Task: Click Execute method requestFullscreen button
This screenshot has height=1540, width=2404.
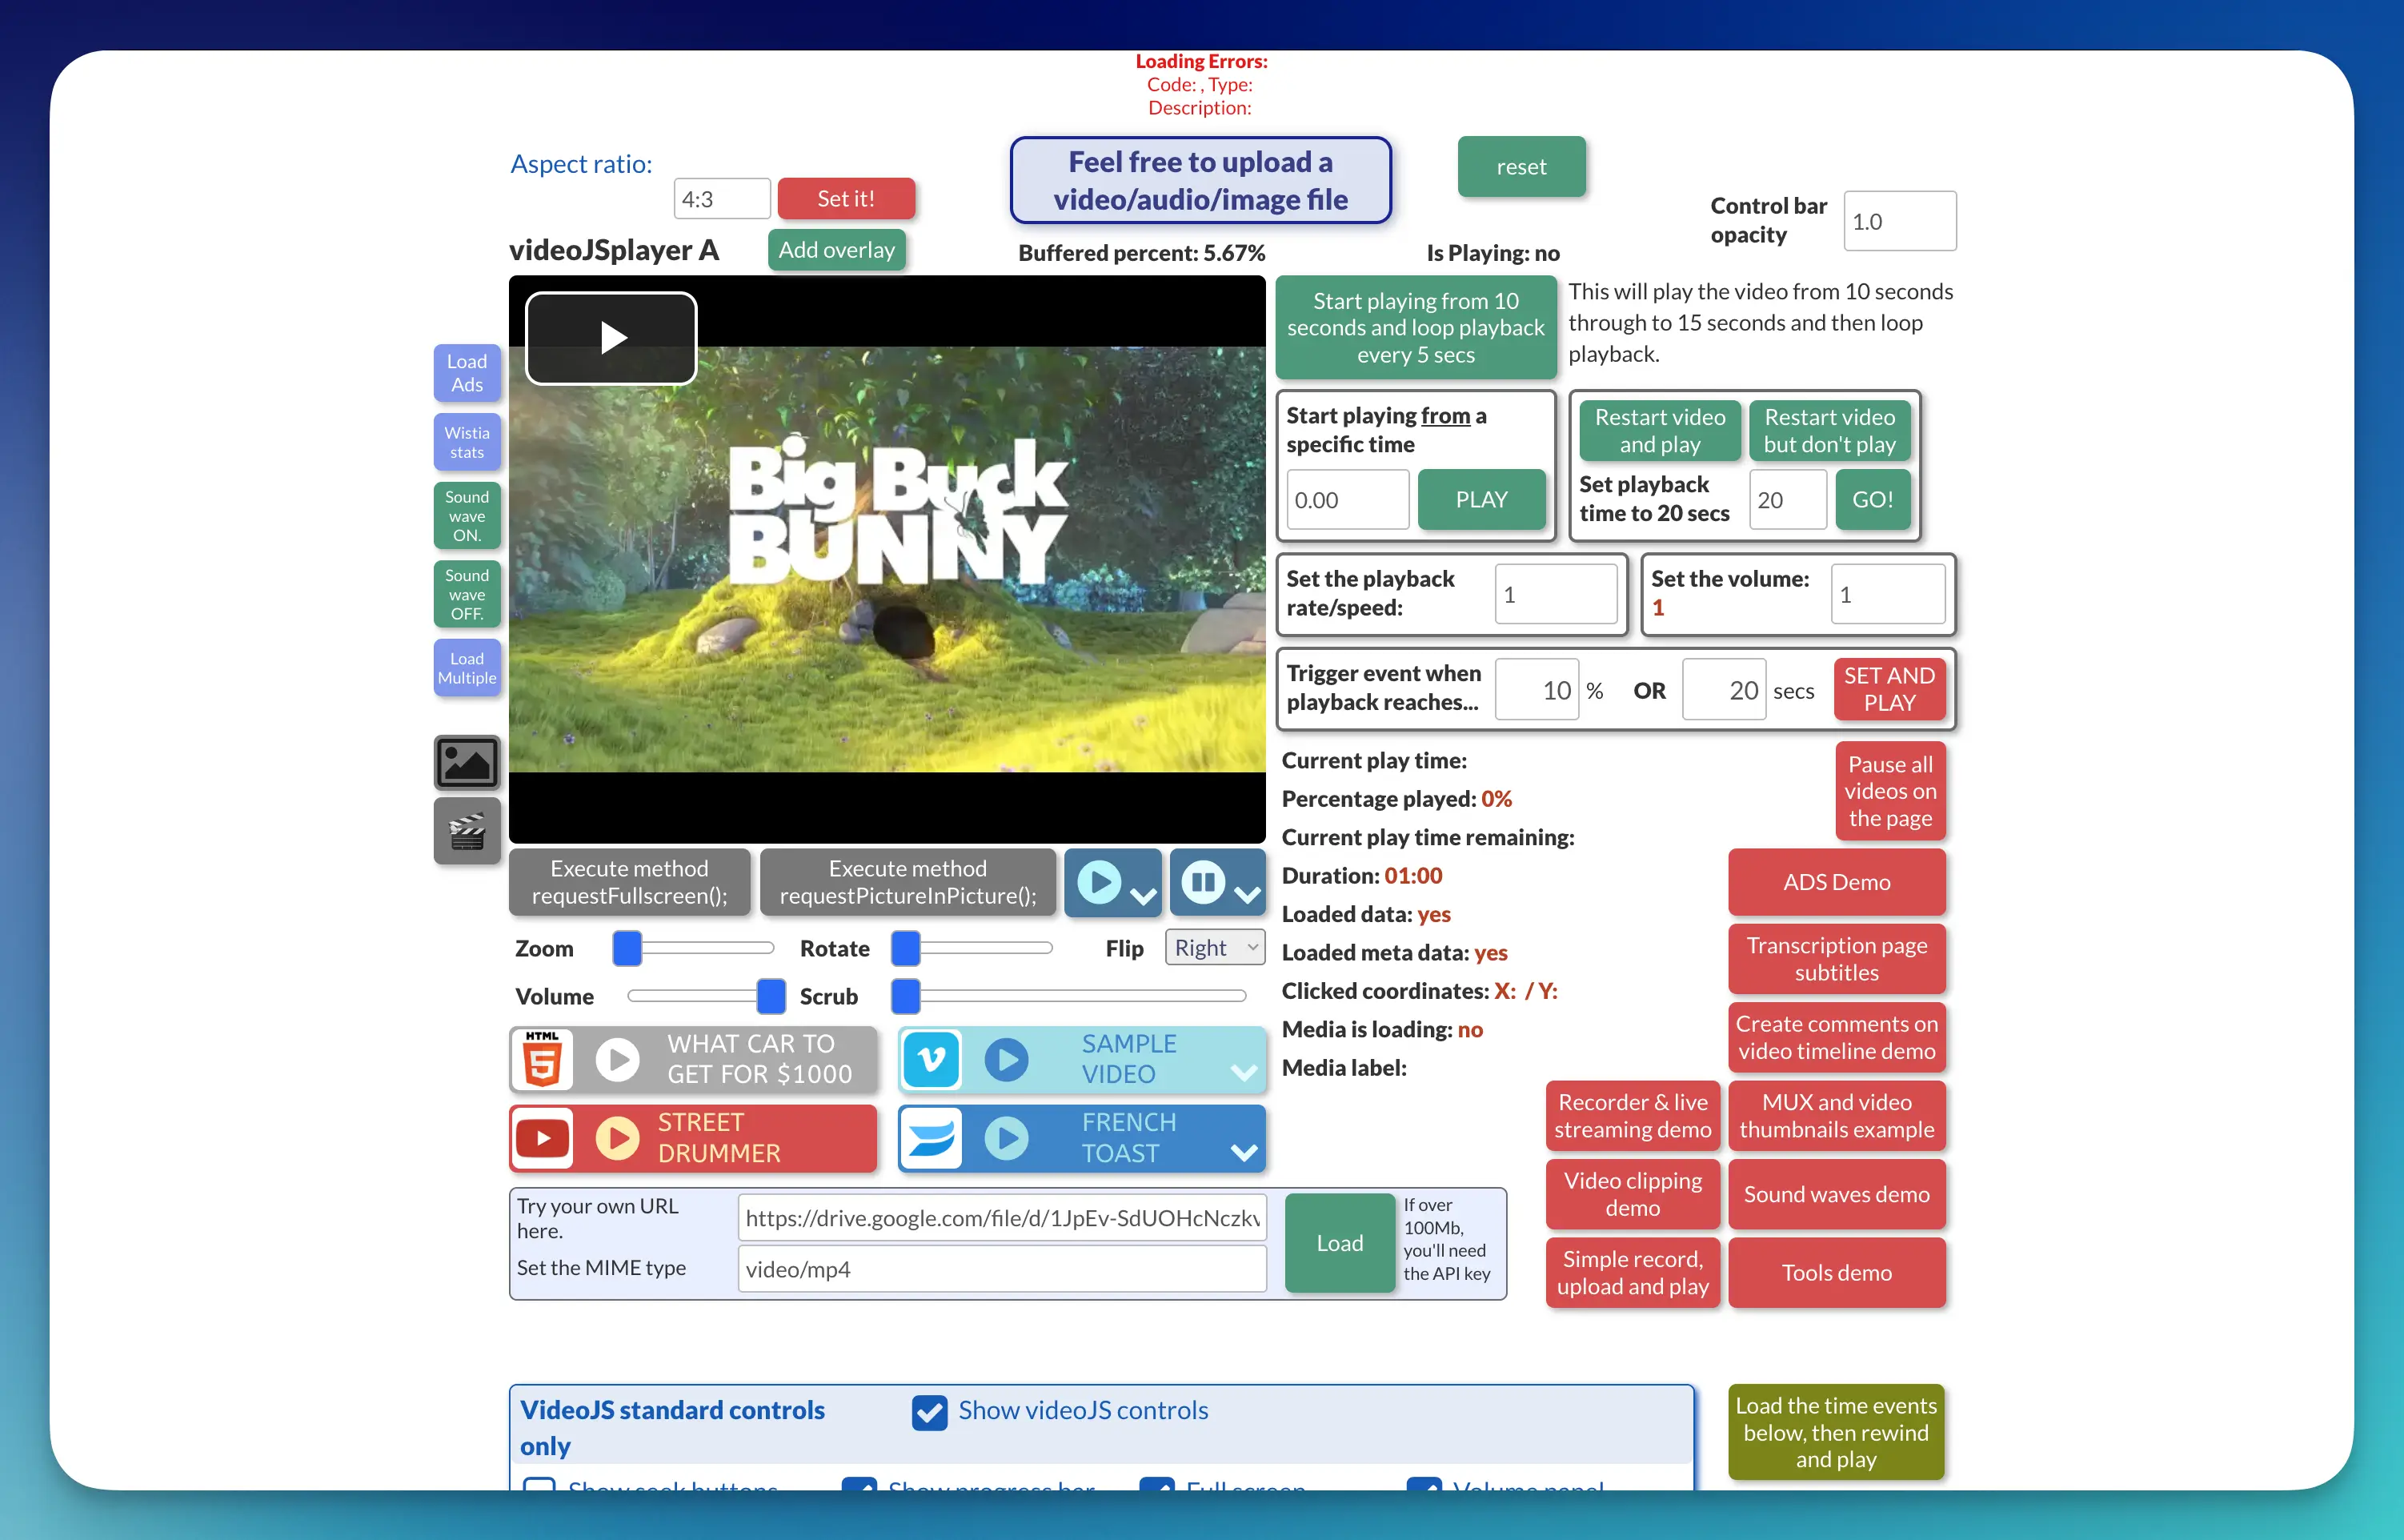Action: 630,882
